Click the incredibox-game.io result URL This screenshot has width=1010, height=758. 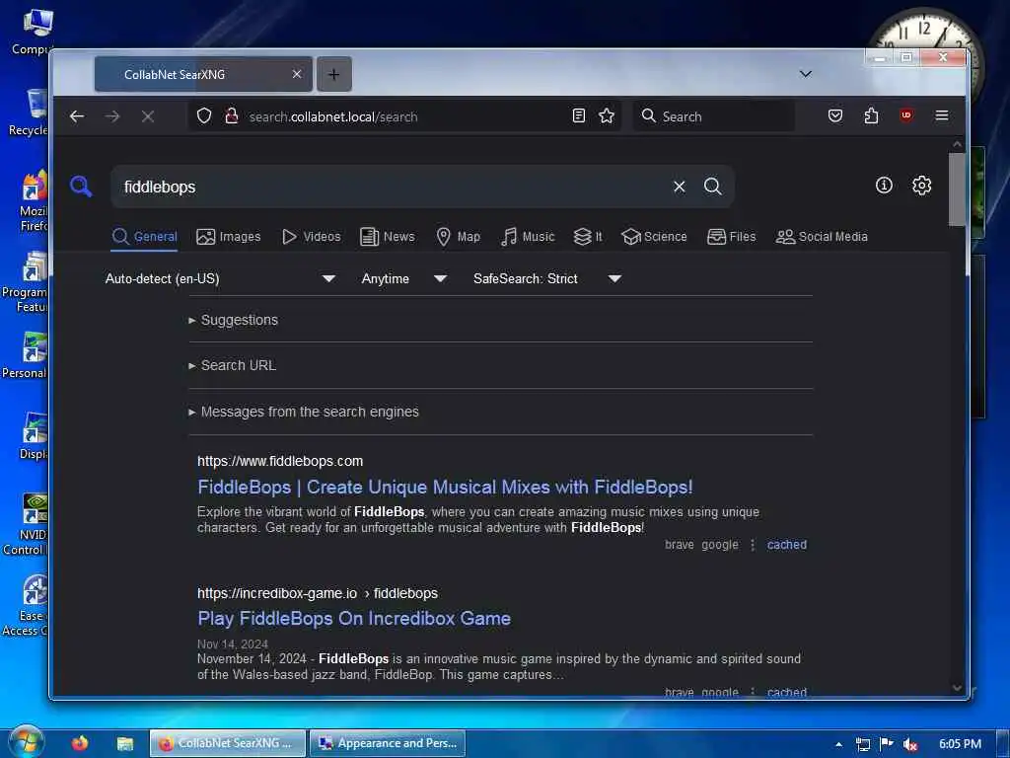point(318,593)
